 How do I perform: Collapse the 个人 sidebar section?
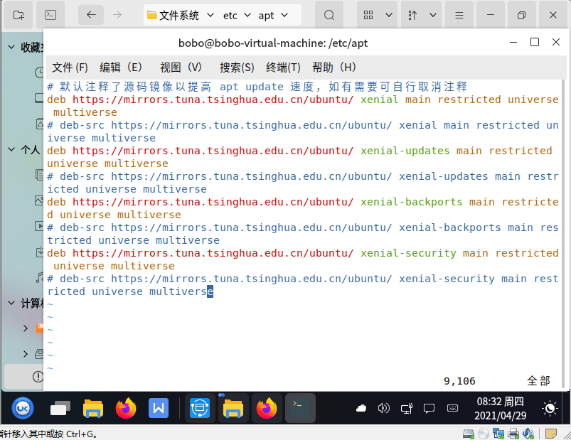tap(11, 149)
